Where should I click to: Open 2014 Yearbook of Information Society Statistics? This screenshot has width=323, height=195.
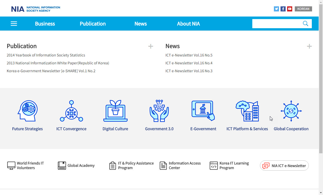(46, 55)
